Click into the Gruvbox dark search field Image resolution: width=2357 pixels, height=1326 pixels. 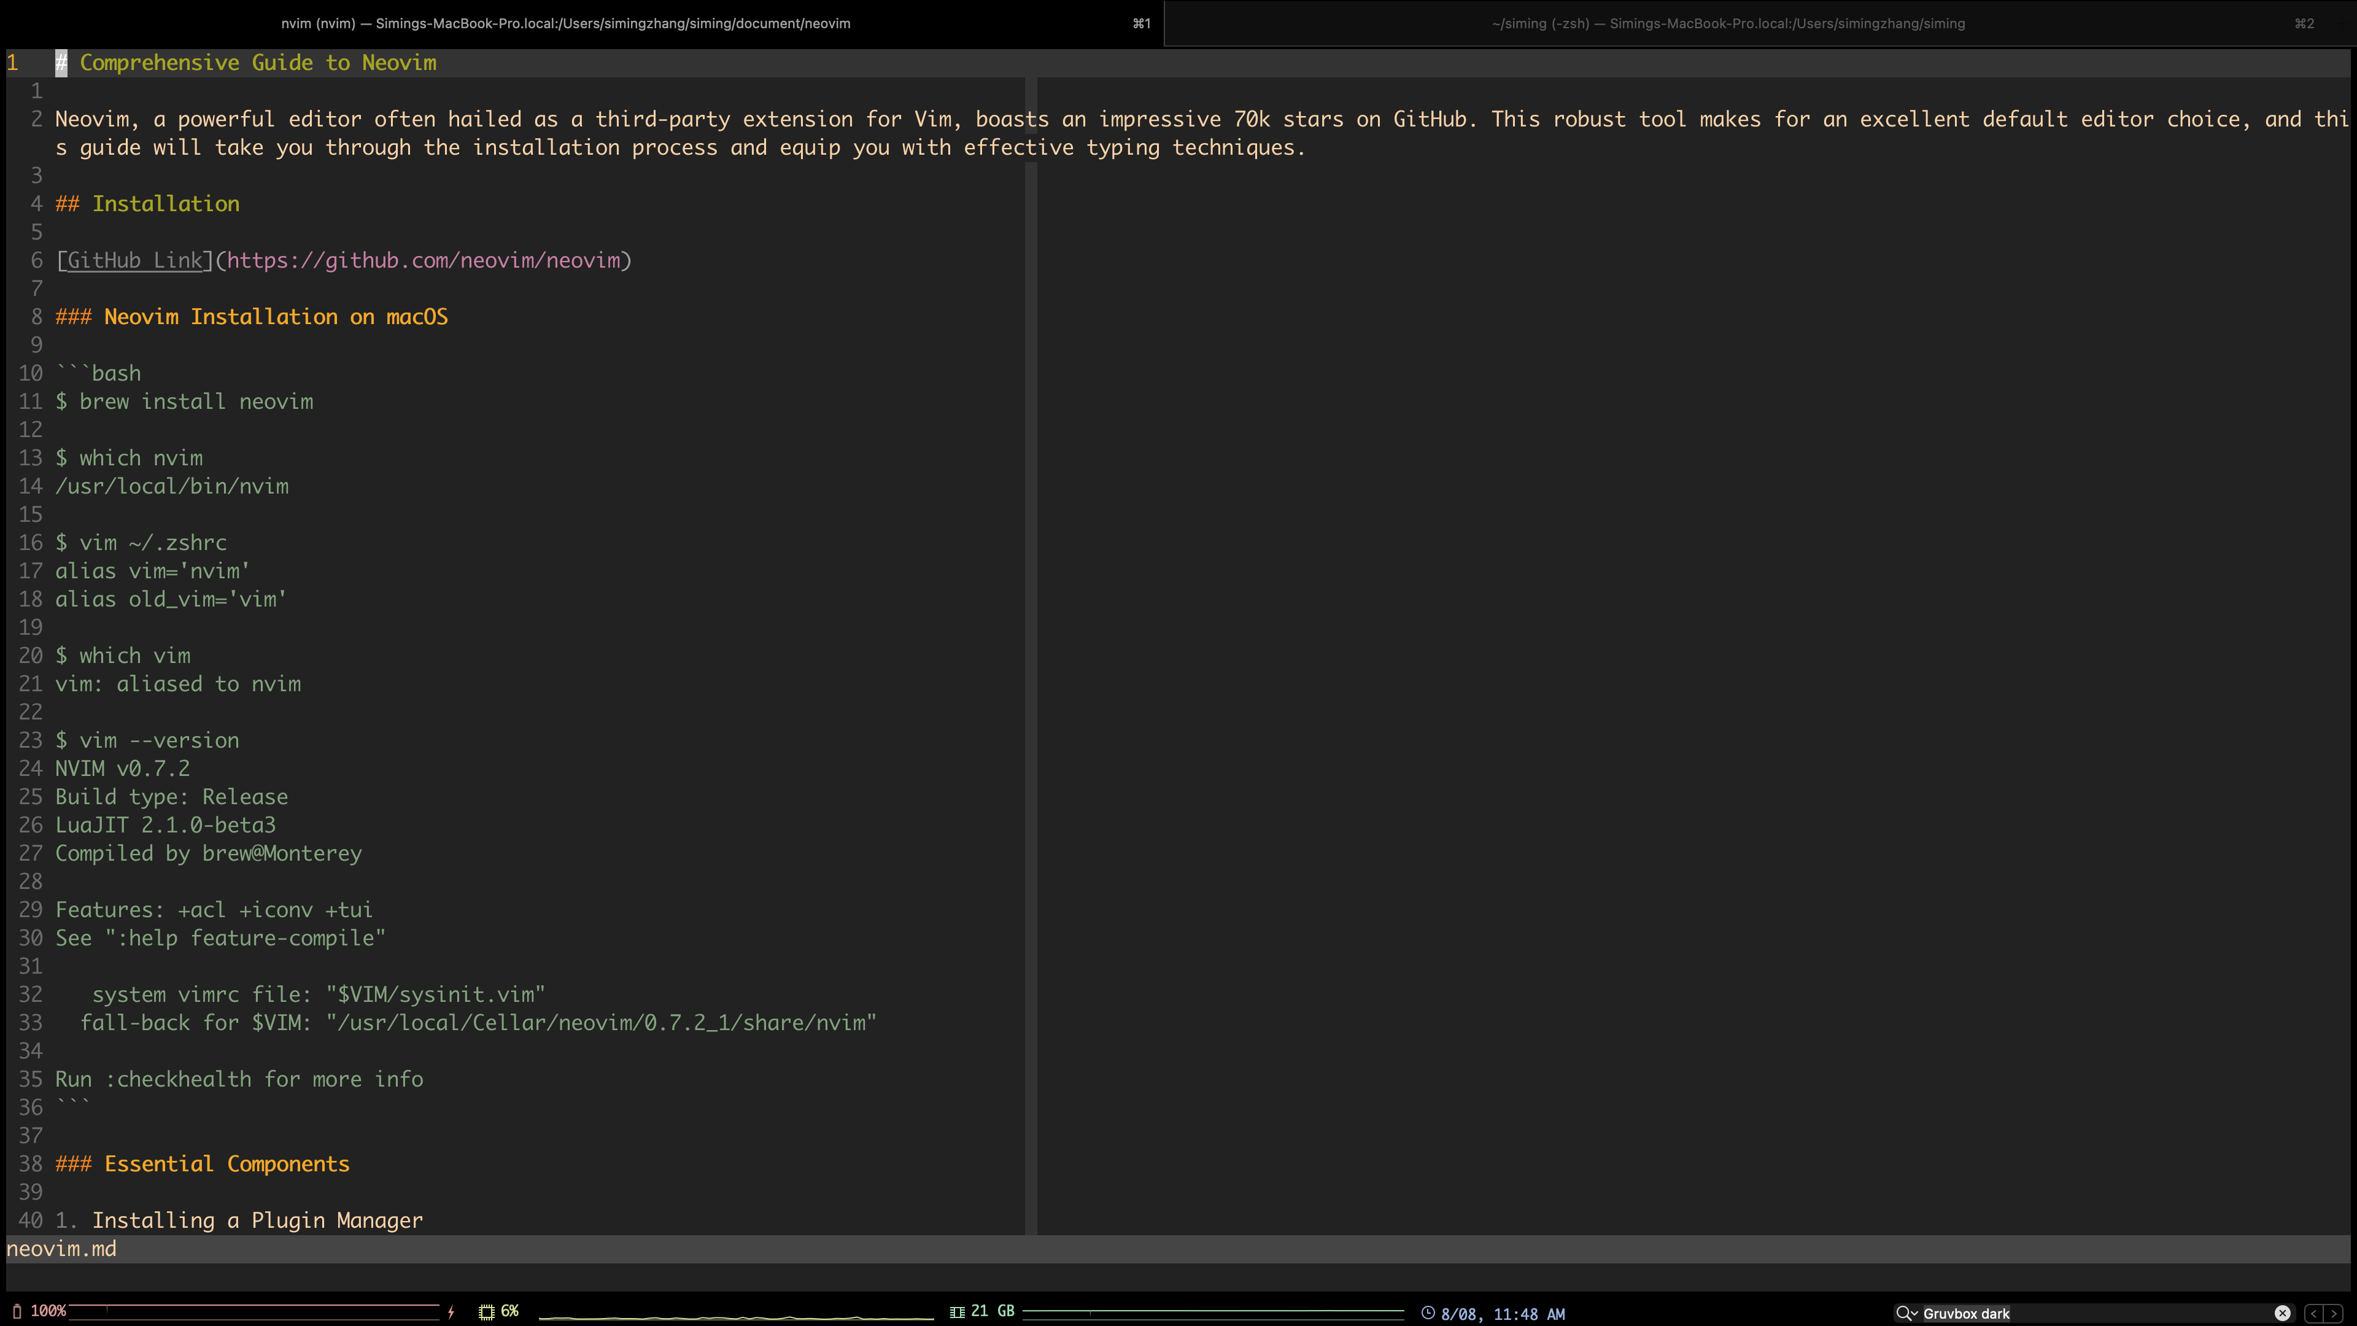(2096, 1314)
